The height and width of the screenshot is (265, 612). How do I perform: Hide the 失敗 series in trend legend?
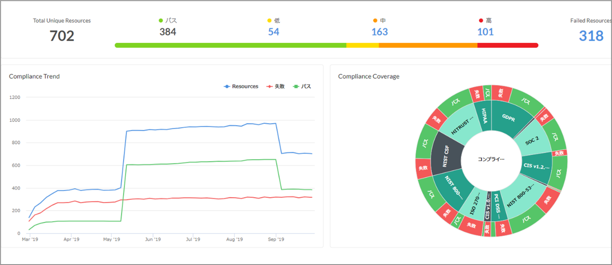(x=276, y=86)
